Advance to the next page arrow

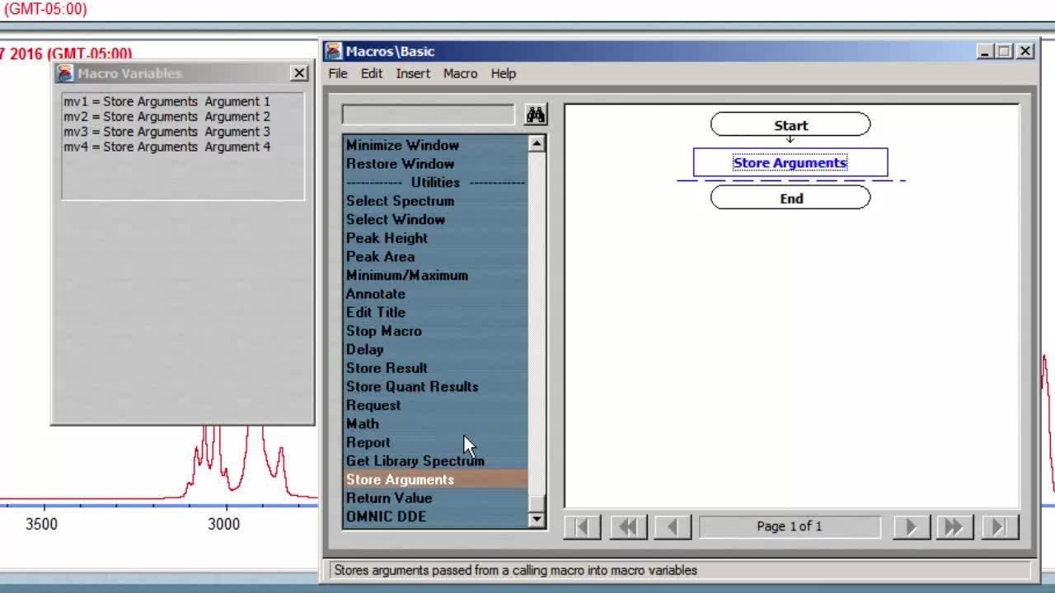click(x=911, y=526)
